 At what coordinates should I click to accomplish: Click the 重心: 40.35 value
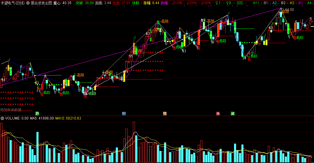[x=62, y=3]
